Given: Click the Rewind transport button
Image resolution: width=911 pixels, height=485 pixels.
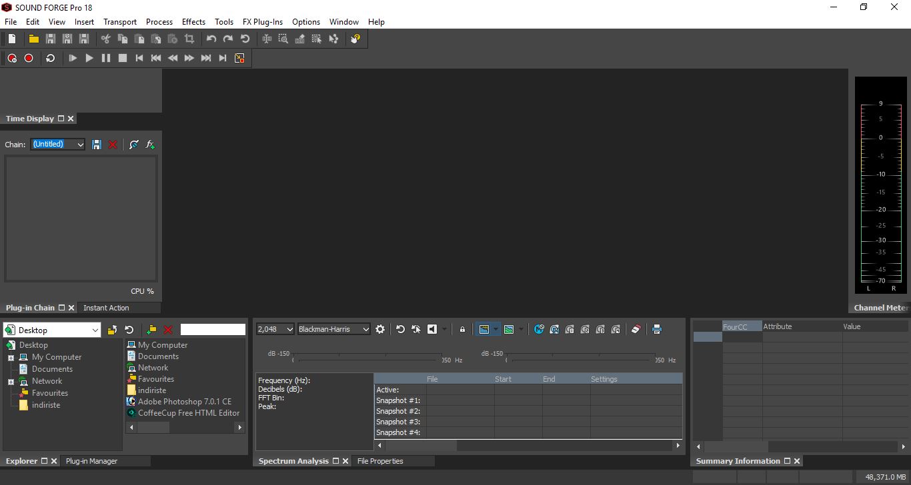Looking at the screenshot, I should pos(173,58).
